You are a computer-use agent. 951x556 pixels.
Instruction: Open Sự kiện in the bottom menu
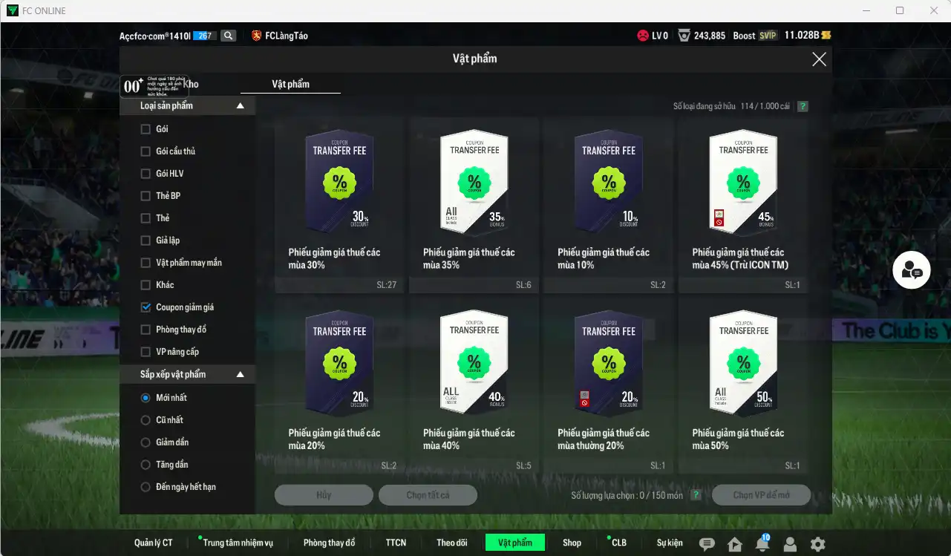click(670, 543)
